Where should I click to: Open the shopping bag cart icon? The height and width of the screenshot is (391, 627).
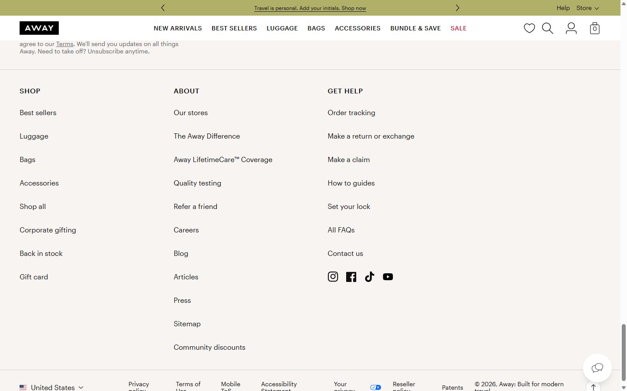pyautogui.click(x=594, y=28)
